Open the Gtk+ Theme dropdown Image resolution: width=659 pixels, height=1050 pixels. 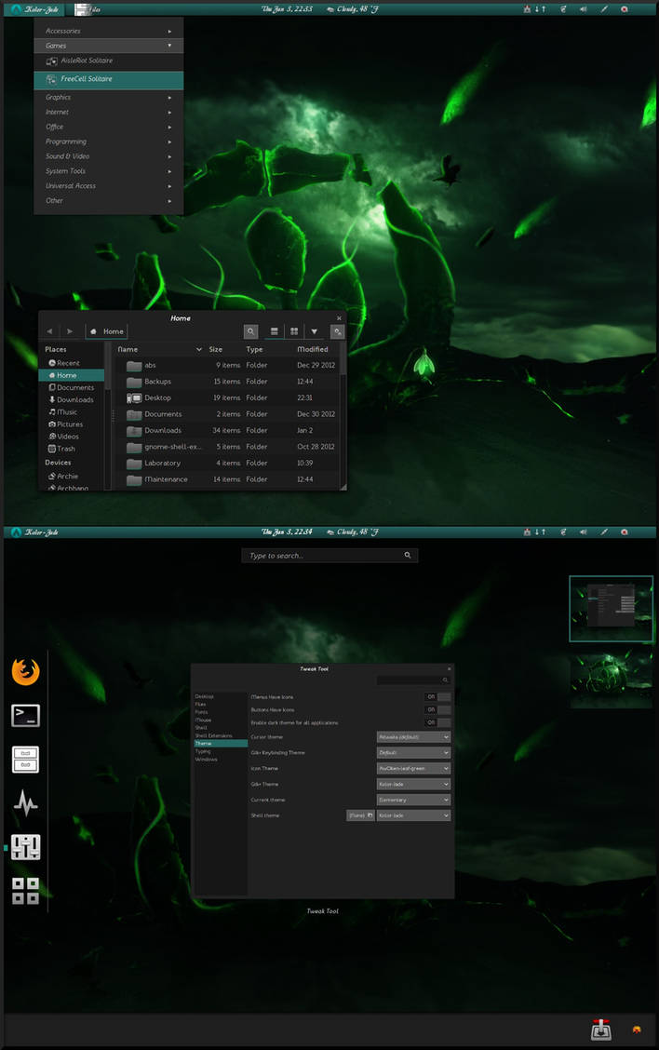[x=413, y=784]
